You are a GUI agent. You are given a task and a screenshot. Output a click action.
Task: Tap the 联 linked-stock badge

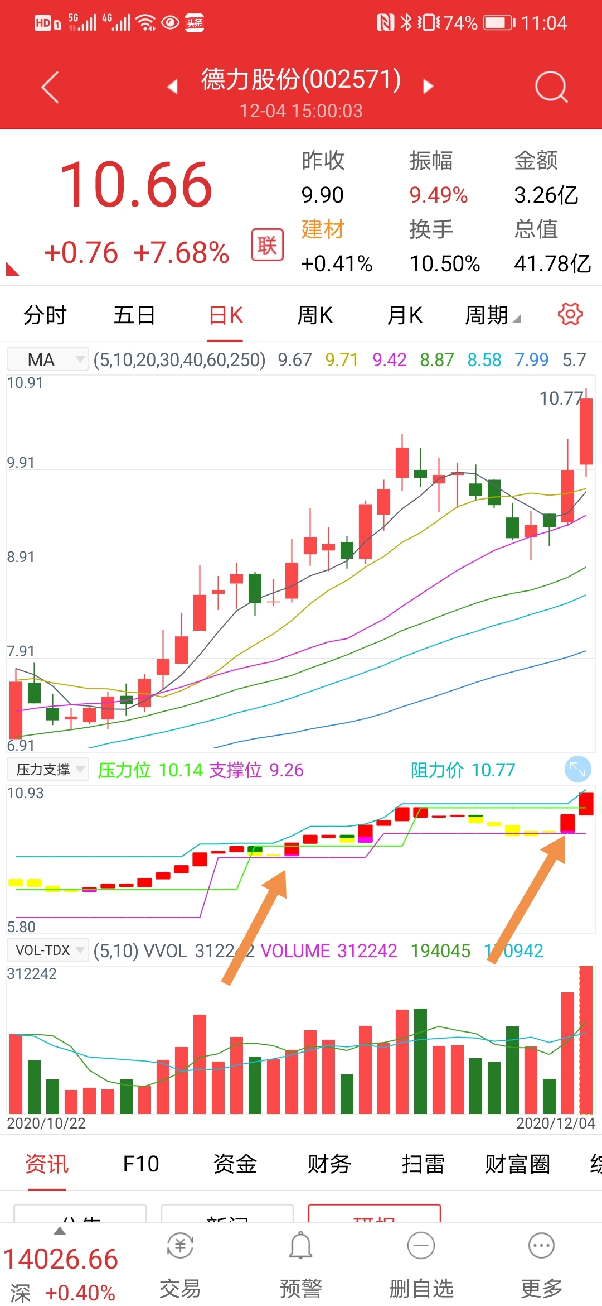point(267,245)
